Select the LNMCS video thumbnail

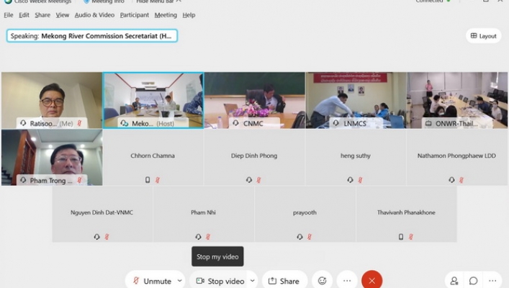pyautogui.click(x=356, y=100)
